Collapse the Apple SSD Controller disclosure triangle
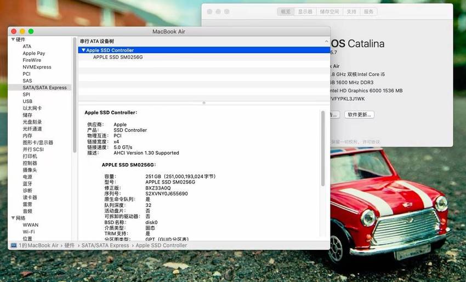Viewport: 466px width, 282px height. 83,50
